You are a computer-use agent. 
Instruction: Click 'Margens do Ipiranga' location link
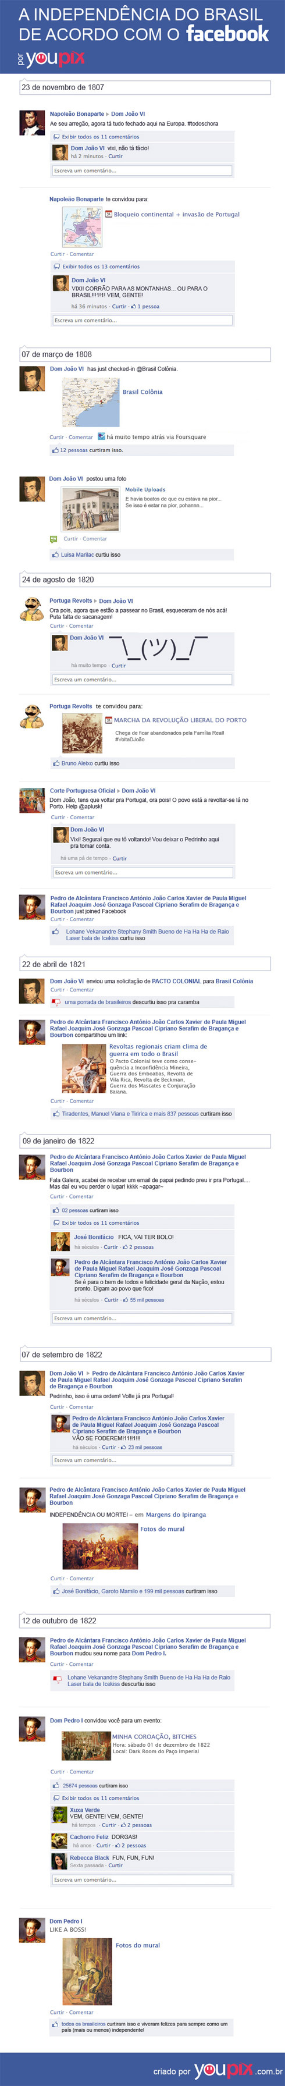point(176,1514)
